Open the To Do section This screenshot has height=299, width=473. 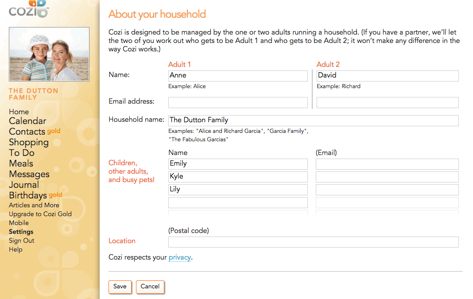click(x=21, y=153)
